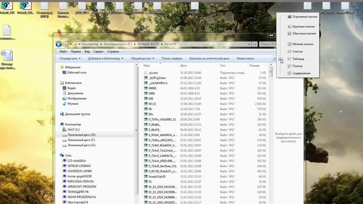Click the Избранное star icon
This screenshot has height=204, width=363.
coord(62,67)
